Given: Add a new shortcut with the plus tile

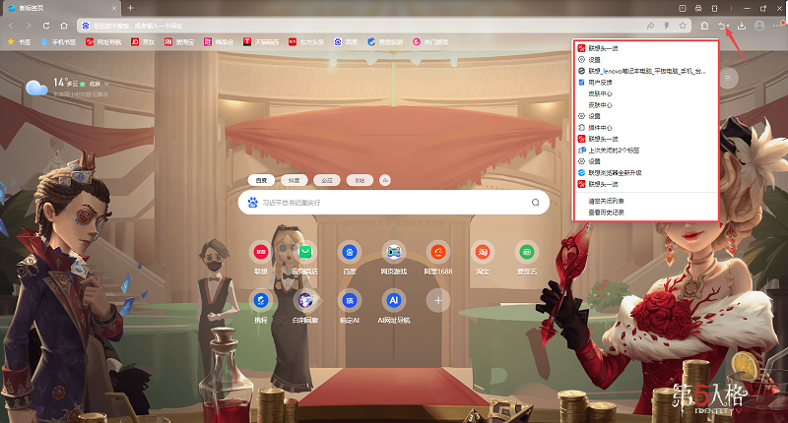Looking at the screenshot, I should (x=438, y=301).
